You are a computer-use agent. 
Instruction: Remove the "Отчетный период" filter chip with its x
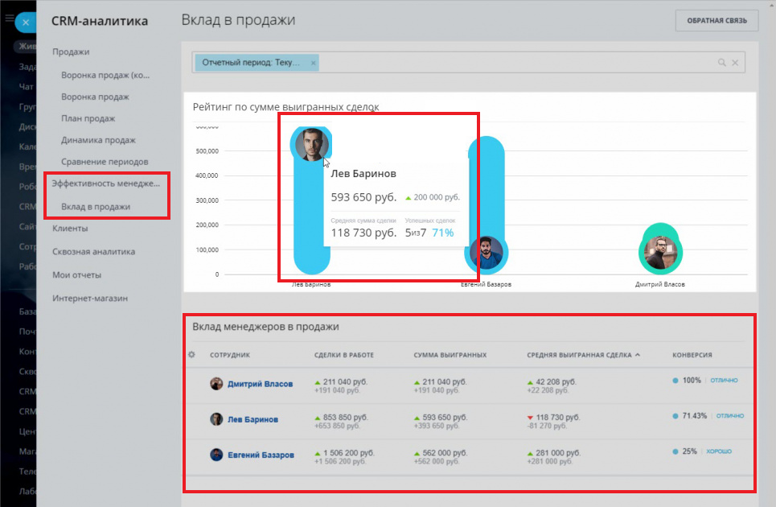pos(313,61)
